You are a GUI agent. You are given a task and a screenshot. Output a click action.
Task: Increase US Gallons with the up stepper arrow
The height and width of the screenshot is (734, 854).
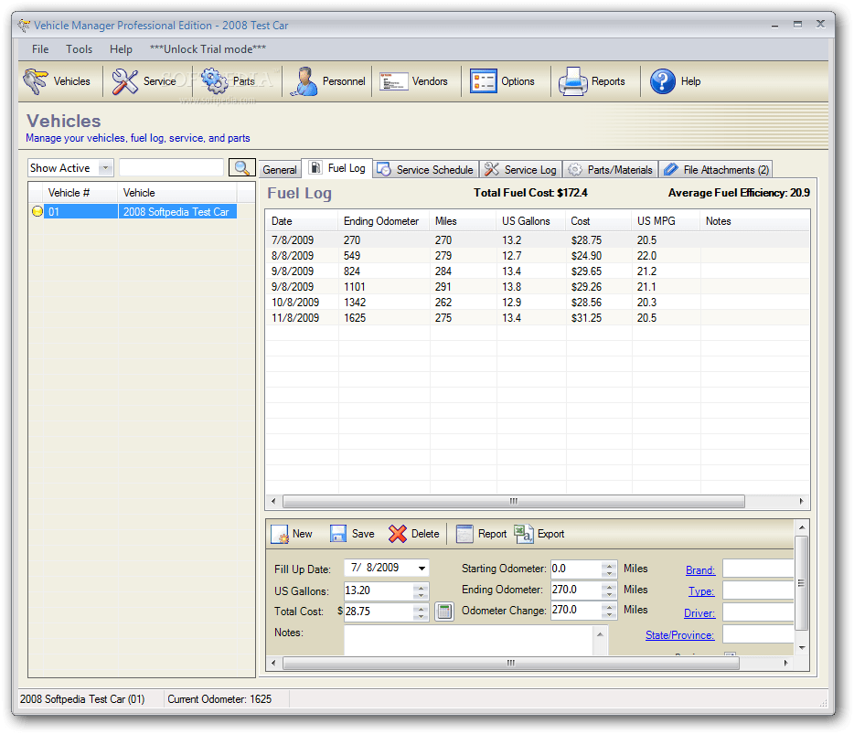(x=421, y=587)
